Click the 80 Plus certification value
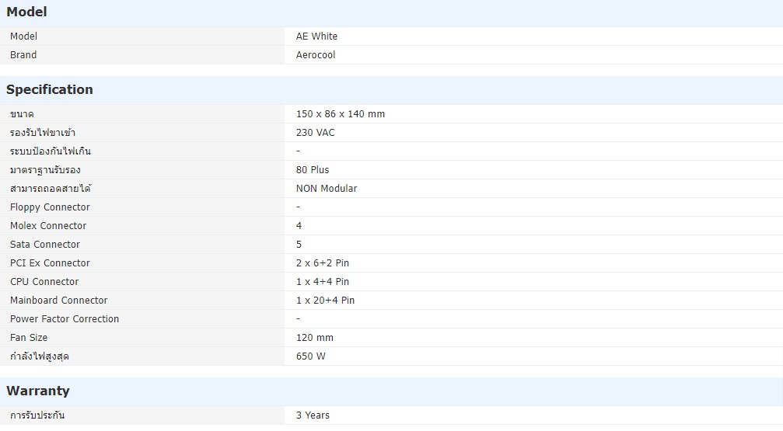783x431 pixels. click(x=313, y=170)
